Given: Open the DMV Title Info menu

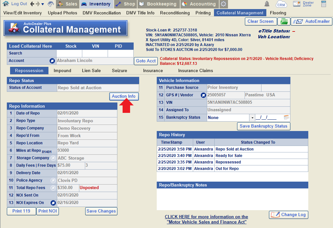Looking at the screenshot, I should coord(140,13).
